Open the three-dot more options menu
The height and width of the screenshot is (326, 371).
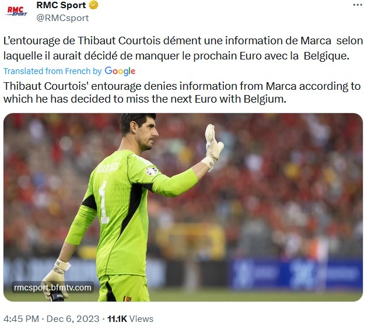357,5
